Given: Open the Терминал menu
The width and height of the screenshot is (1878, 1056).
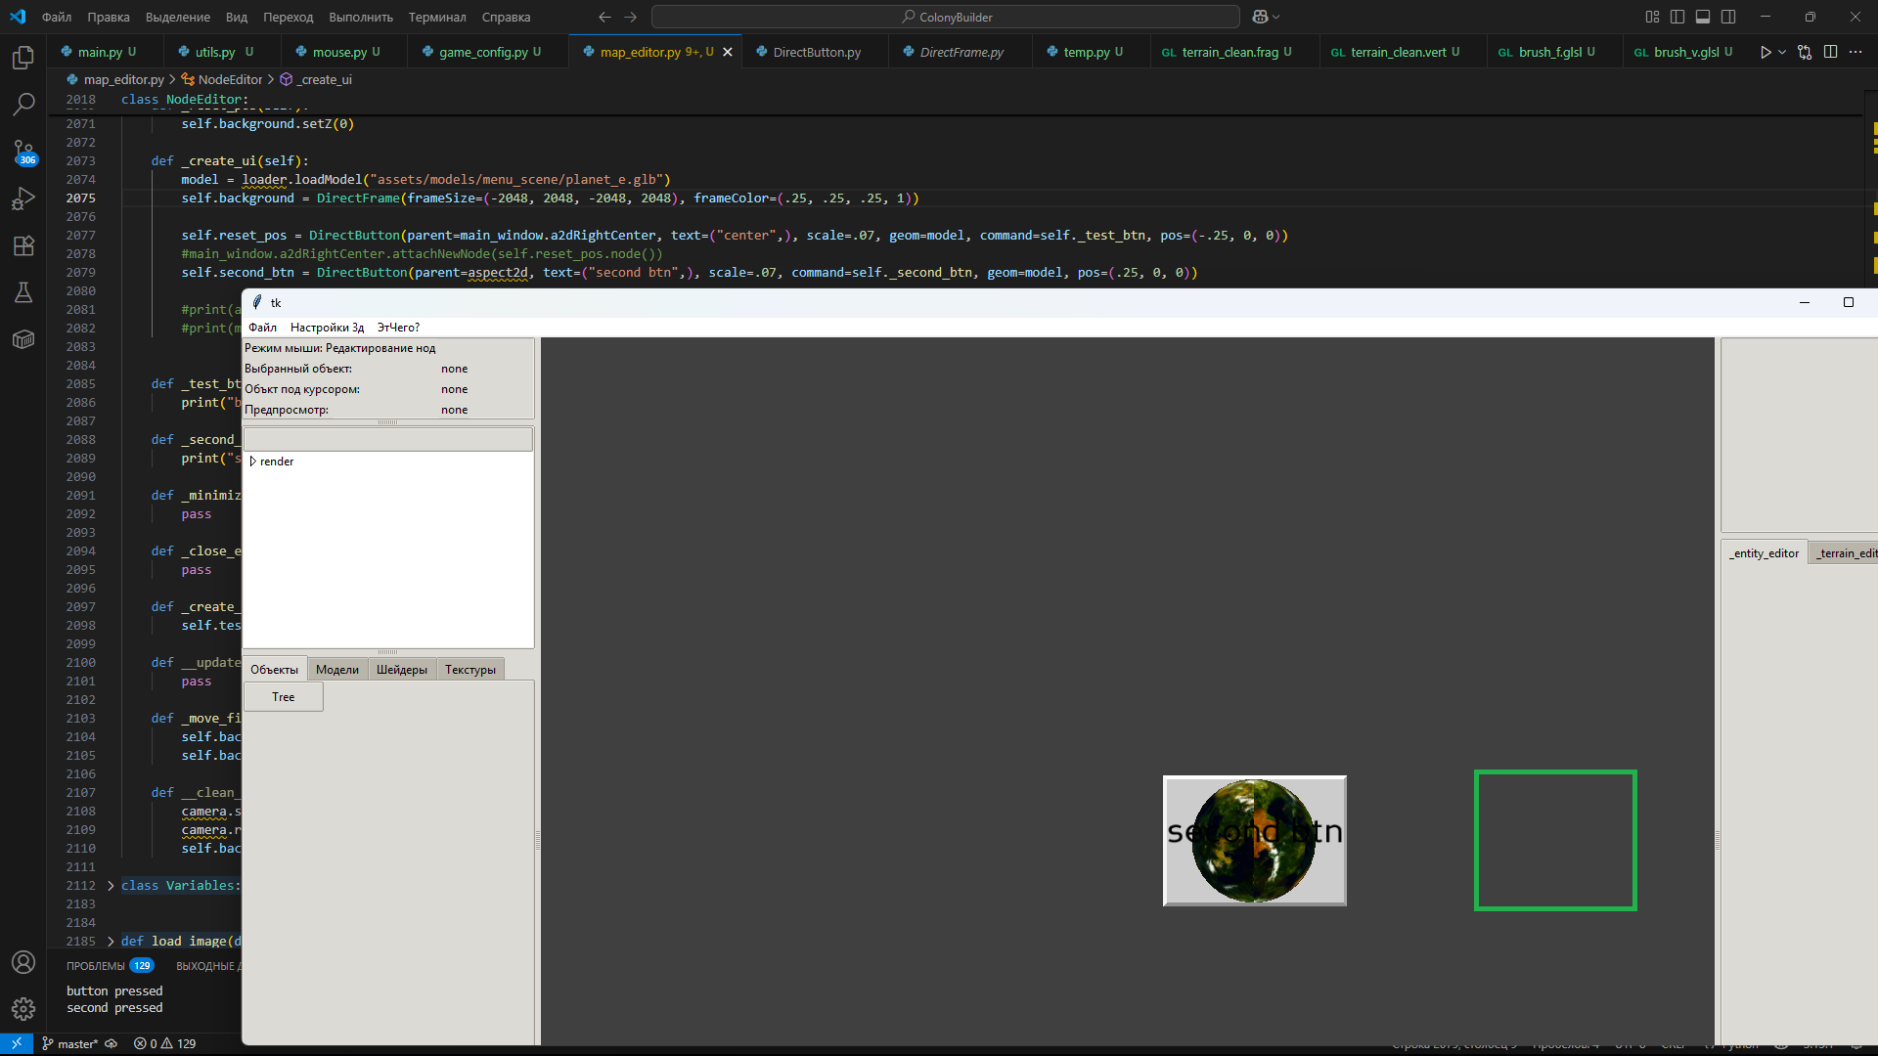Looking at the screenshot, I should (x=436, y=17).
